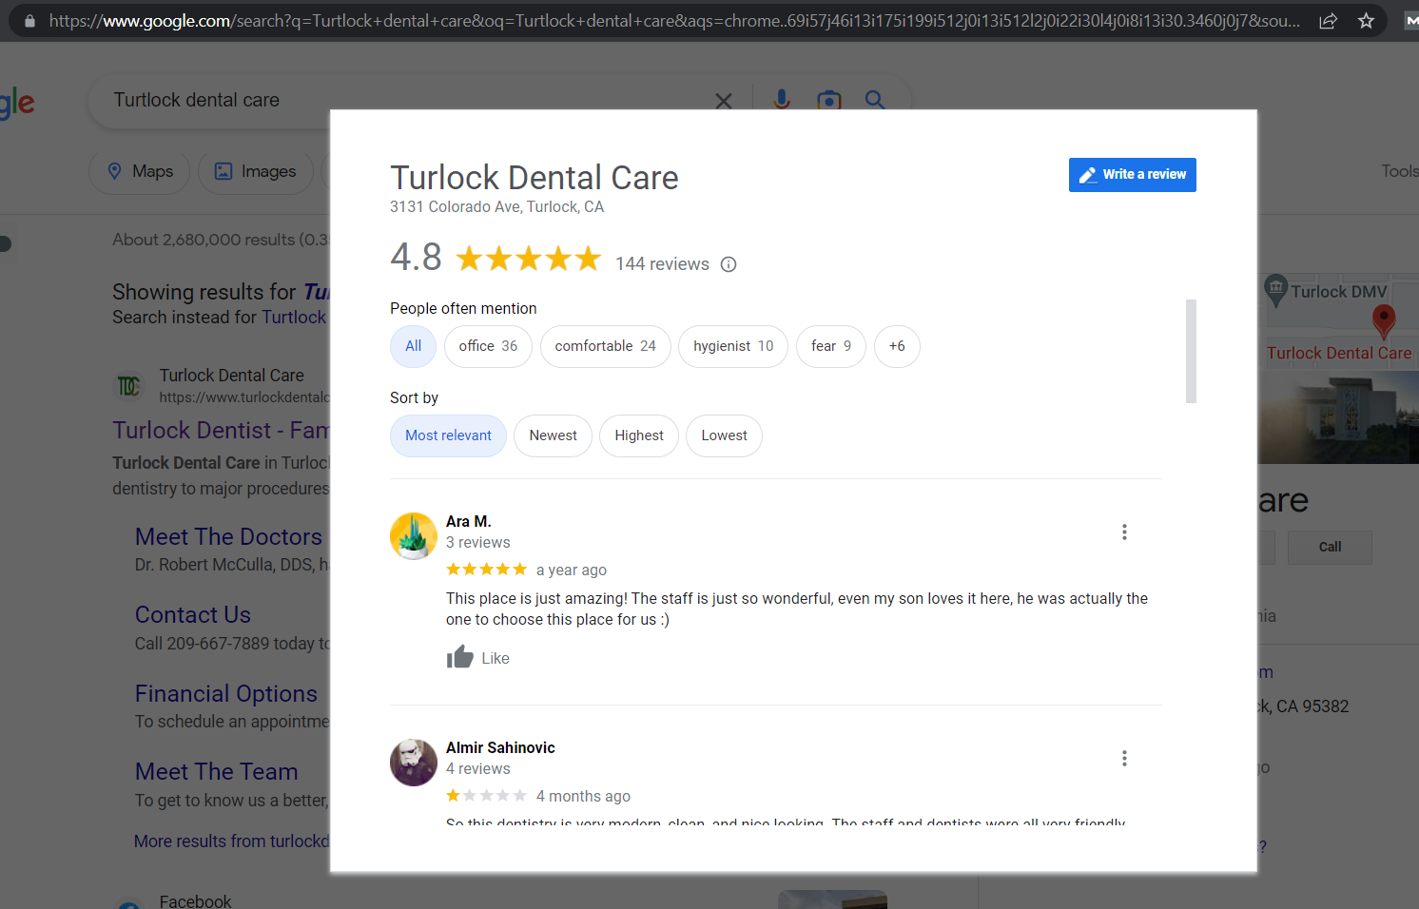Bookmark this page with the star icon

pos(1366,21)
